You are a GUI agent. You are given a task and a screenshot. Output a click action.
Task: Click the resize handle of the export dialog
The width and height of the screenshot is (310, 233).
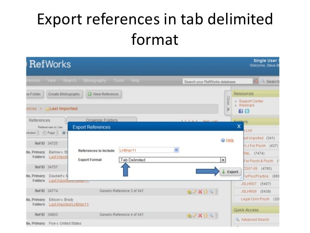[x=241, y=178]
